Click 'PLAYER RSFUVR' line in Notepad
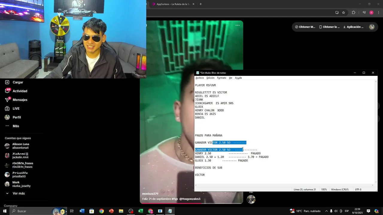The width and height of the screenshot is (383, 215). [205, 85]
